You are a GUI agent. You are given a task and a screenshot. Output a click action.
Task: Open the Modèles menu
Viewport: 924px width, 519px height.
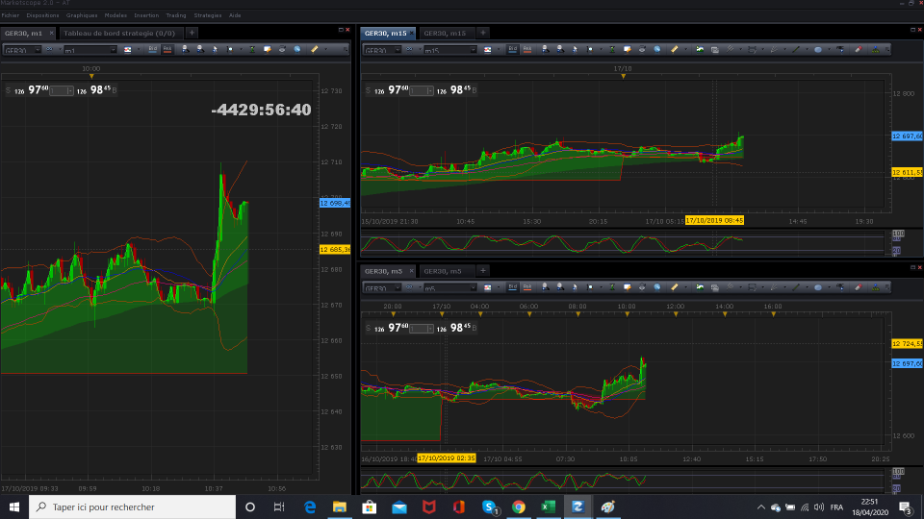tap(115, 15)
